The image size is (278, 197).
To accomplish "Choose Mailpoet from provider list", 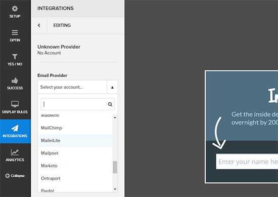I will point(75,153).
